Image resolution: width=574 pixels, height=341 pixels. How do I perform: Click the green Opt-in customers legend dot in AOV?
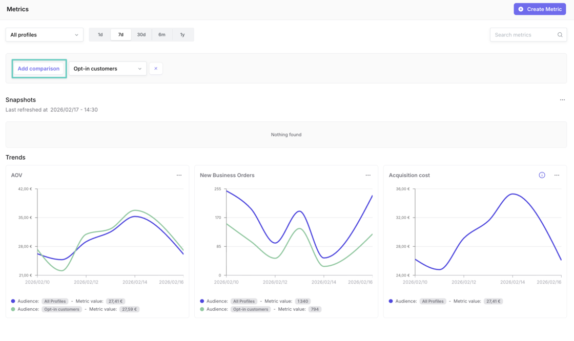13,309
